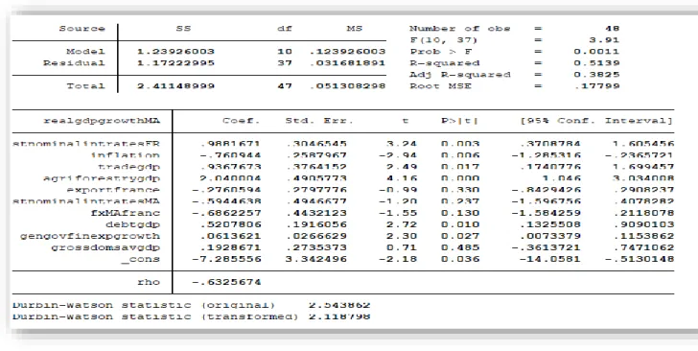Click the 'Std. Err.' column header
The height and width of the screenshot is (351, 698).
pos(319,121)
